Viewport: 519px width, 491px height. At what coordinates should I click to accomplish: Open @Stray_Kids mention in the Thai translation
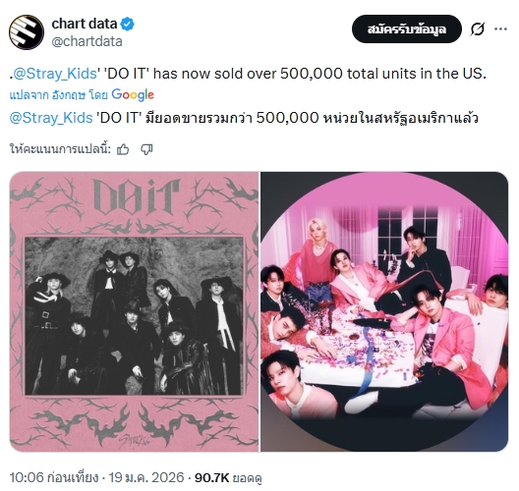tap(51, 118)
